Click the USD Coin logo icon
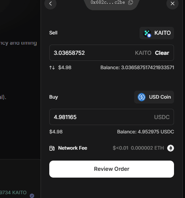Viewport: 185px width, 198px height. pos(141,97)
